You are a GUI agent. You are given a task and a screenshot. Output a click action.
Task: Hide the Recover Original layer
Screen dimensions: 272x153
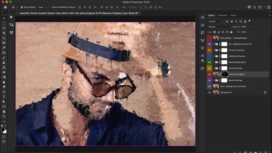point(210,74)
